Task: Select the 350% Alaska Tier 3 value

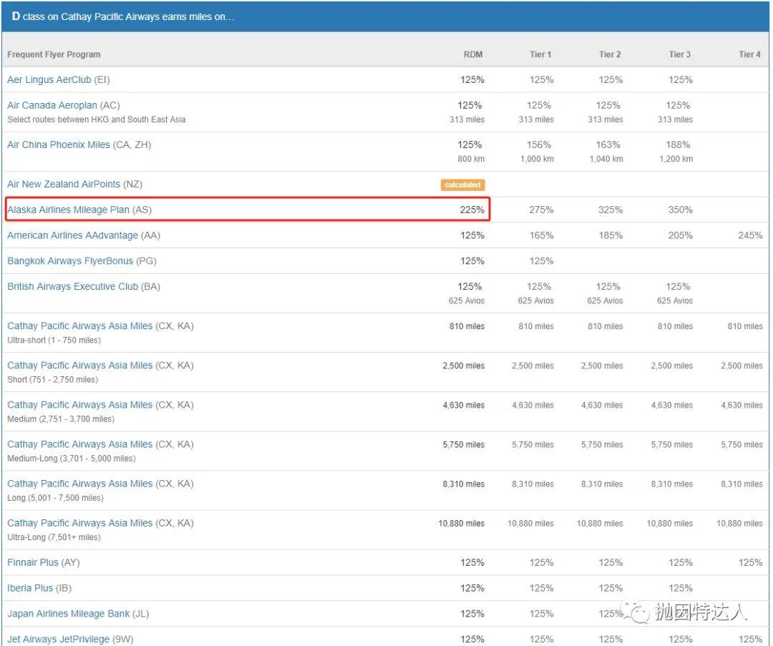Action: point(681,210)
